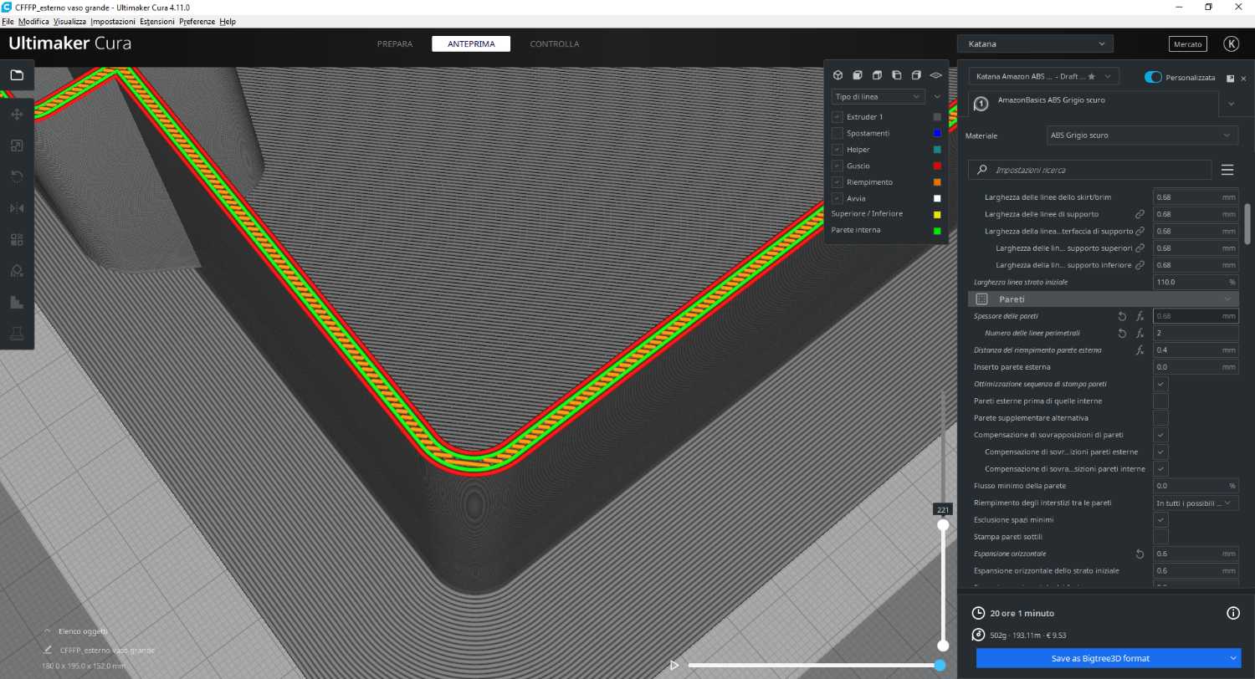The image size is (1255, 679).
Task: Uncheck Helper checkbox
Action: click(838, 150)
